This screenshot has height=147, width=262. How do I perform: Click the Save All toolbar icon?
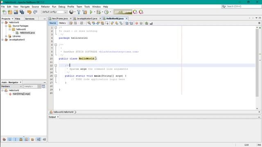(22, 12)
